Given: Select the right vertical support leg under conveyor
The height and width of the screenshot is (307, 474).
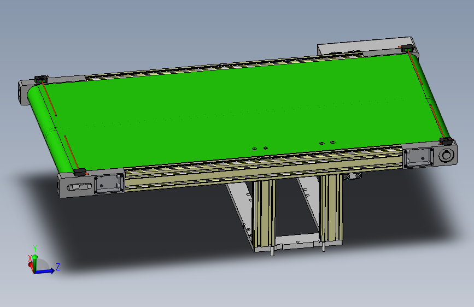Looking at the screenshot, I should pyautogui.click(x=331, y=209).
